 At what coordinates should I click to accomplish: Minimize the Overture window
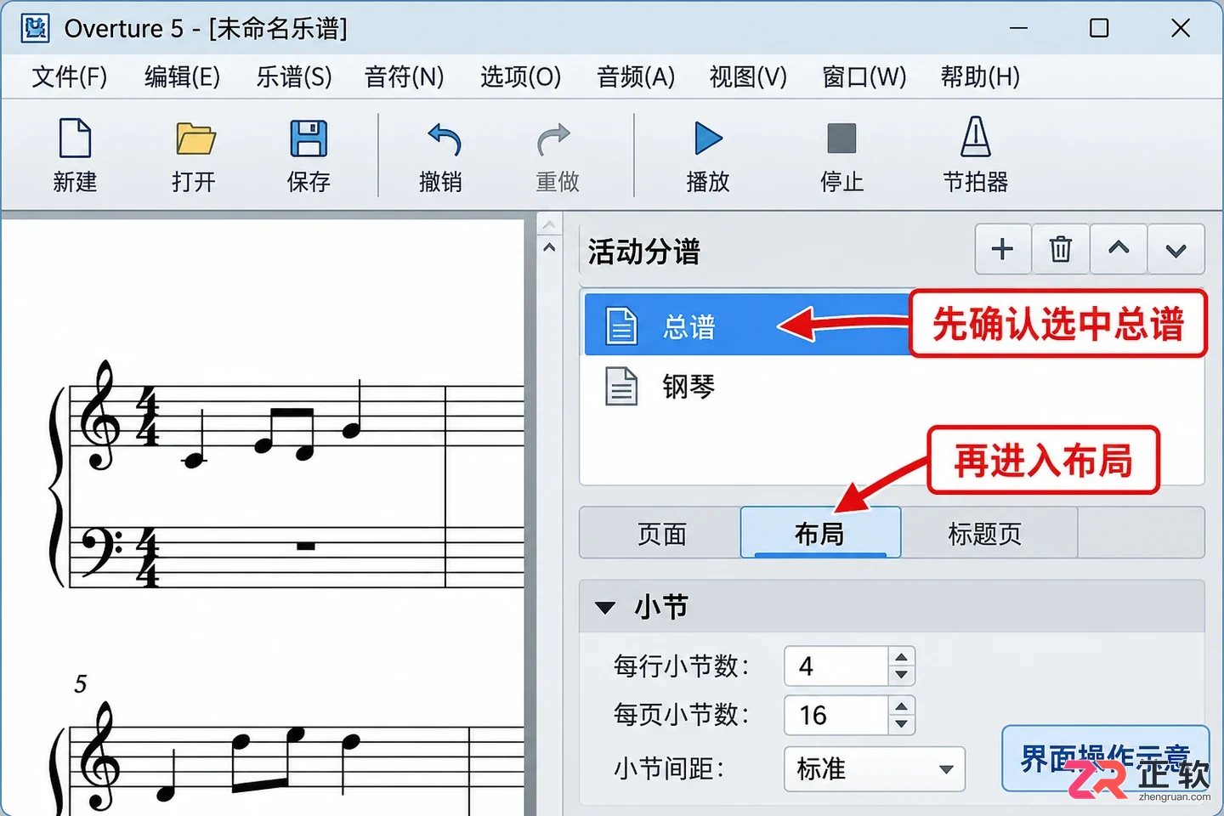1018,28
